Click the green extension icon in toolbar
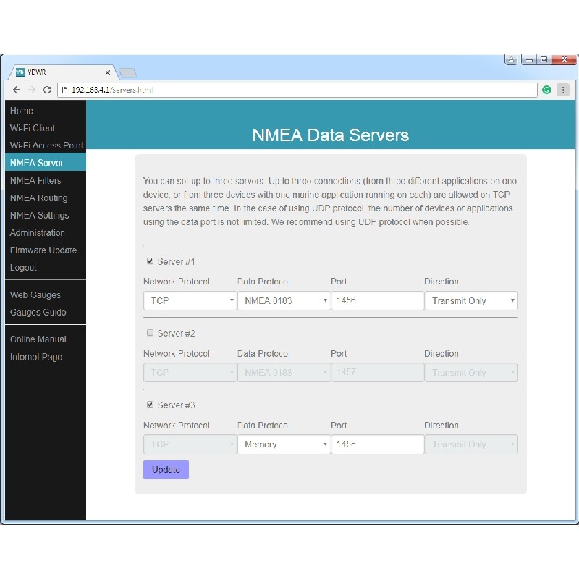This screenshot has height=579, width=579. tap(546, 90)
